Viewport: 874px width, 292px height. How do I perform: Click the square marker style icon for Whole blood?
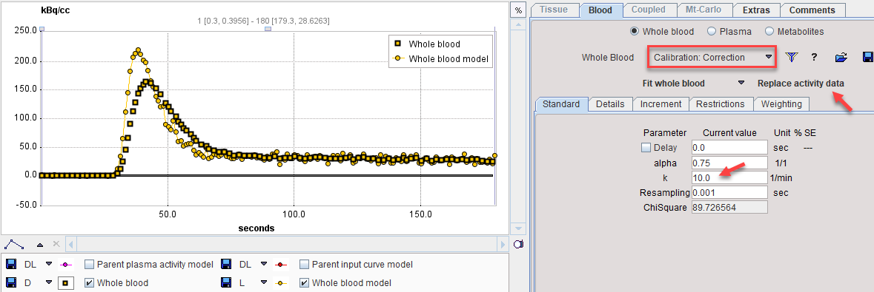[x=66, y=282]
